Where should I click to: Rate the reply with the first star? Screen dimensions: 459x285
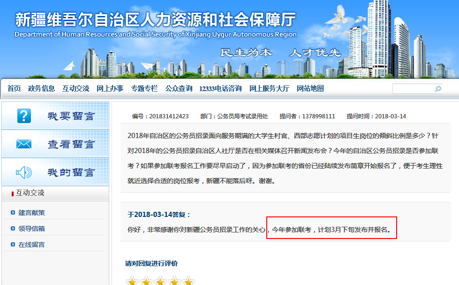pos(132,281)
